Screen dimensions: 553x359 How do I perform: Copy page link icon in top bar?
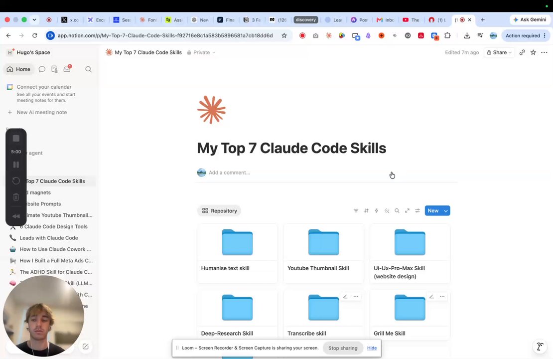point(522,52)
